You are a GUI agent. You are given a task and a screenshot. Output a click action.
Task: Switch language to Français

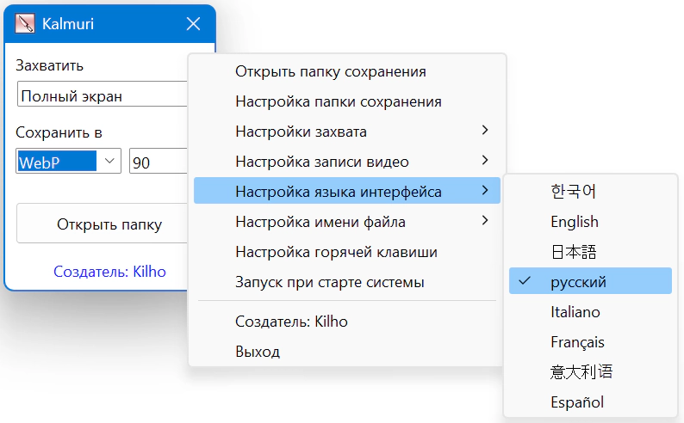click(590, 341)
